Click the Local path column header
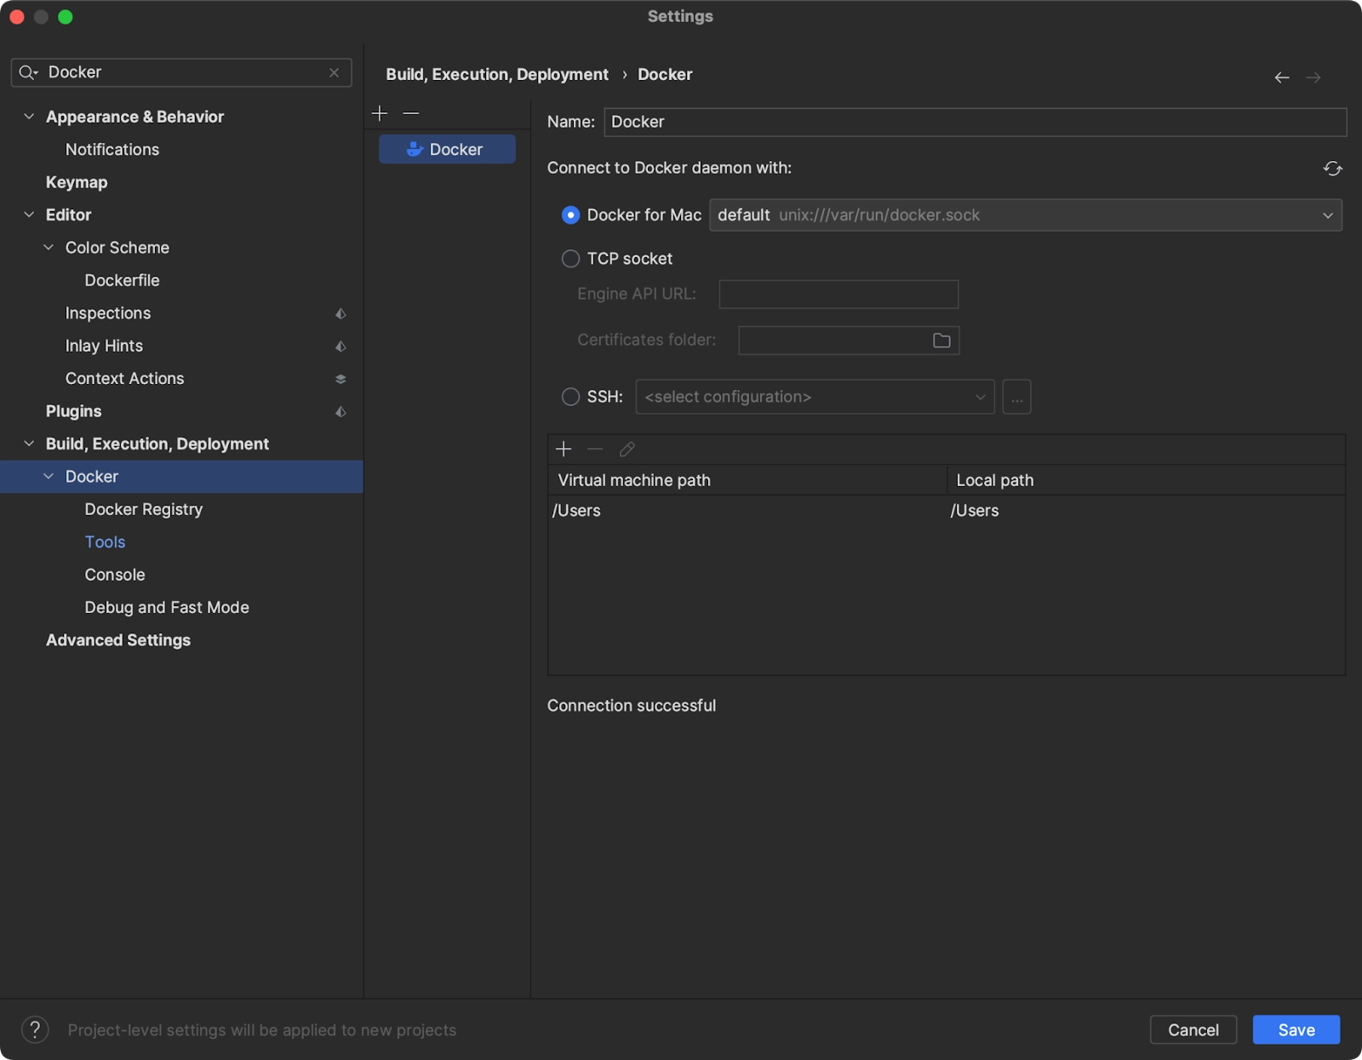The width and height of the screenshot is (1362, 1060). (x=1146, y=480)
